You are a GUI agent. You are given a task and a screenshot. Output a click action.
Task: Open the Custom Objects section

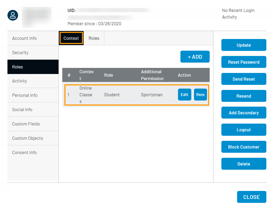click(x=27, y=138)
